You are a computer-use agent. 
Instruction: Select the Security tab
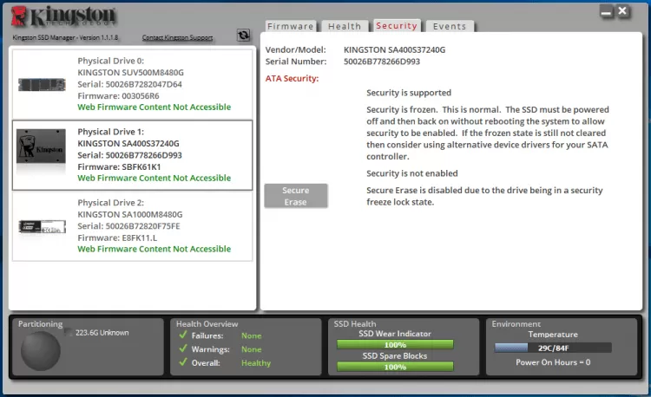pyautogui.click(x=397, y=26)
